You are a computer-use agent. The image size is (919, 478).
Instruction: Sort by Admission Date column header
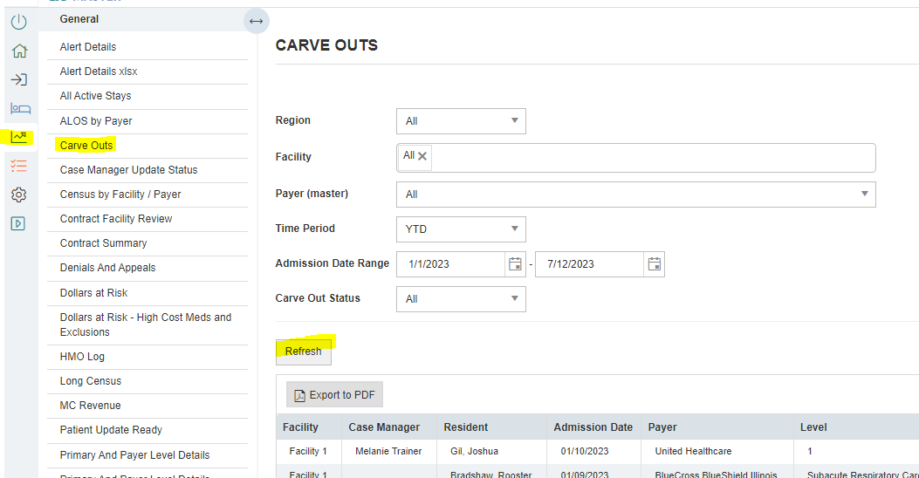(x=593, y=427)
